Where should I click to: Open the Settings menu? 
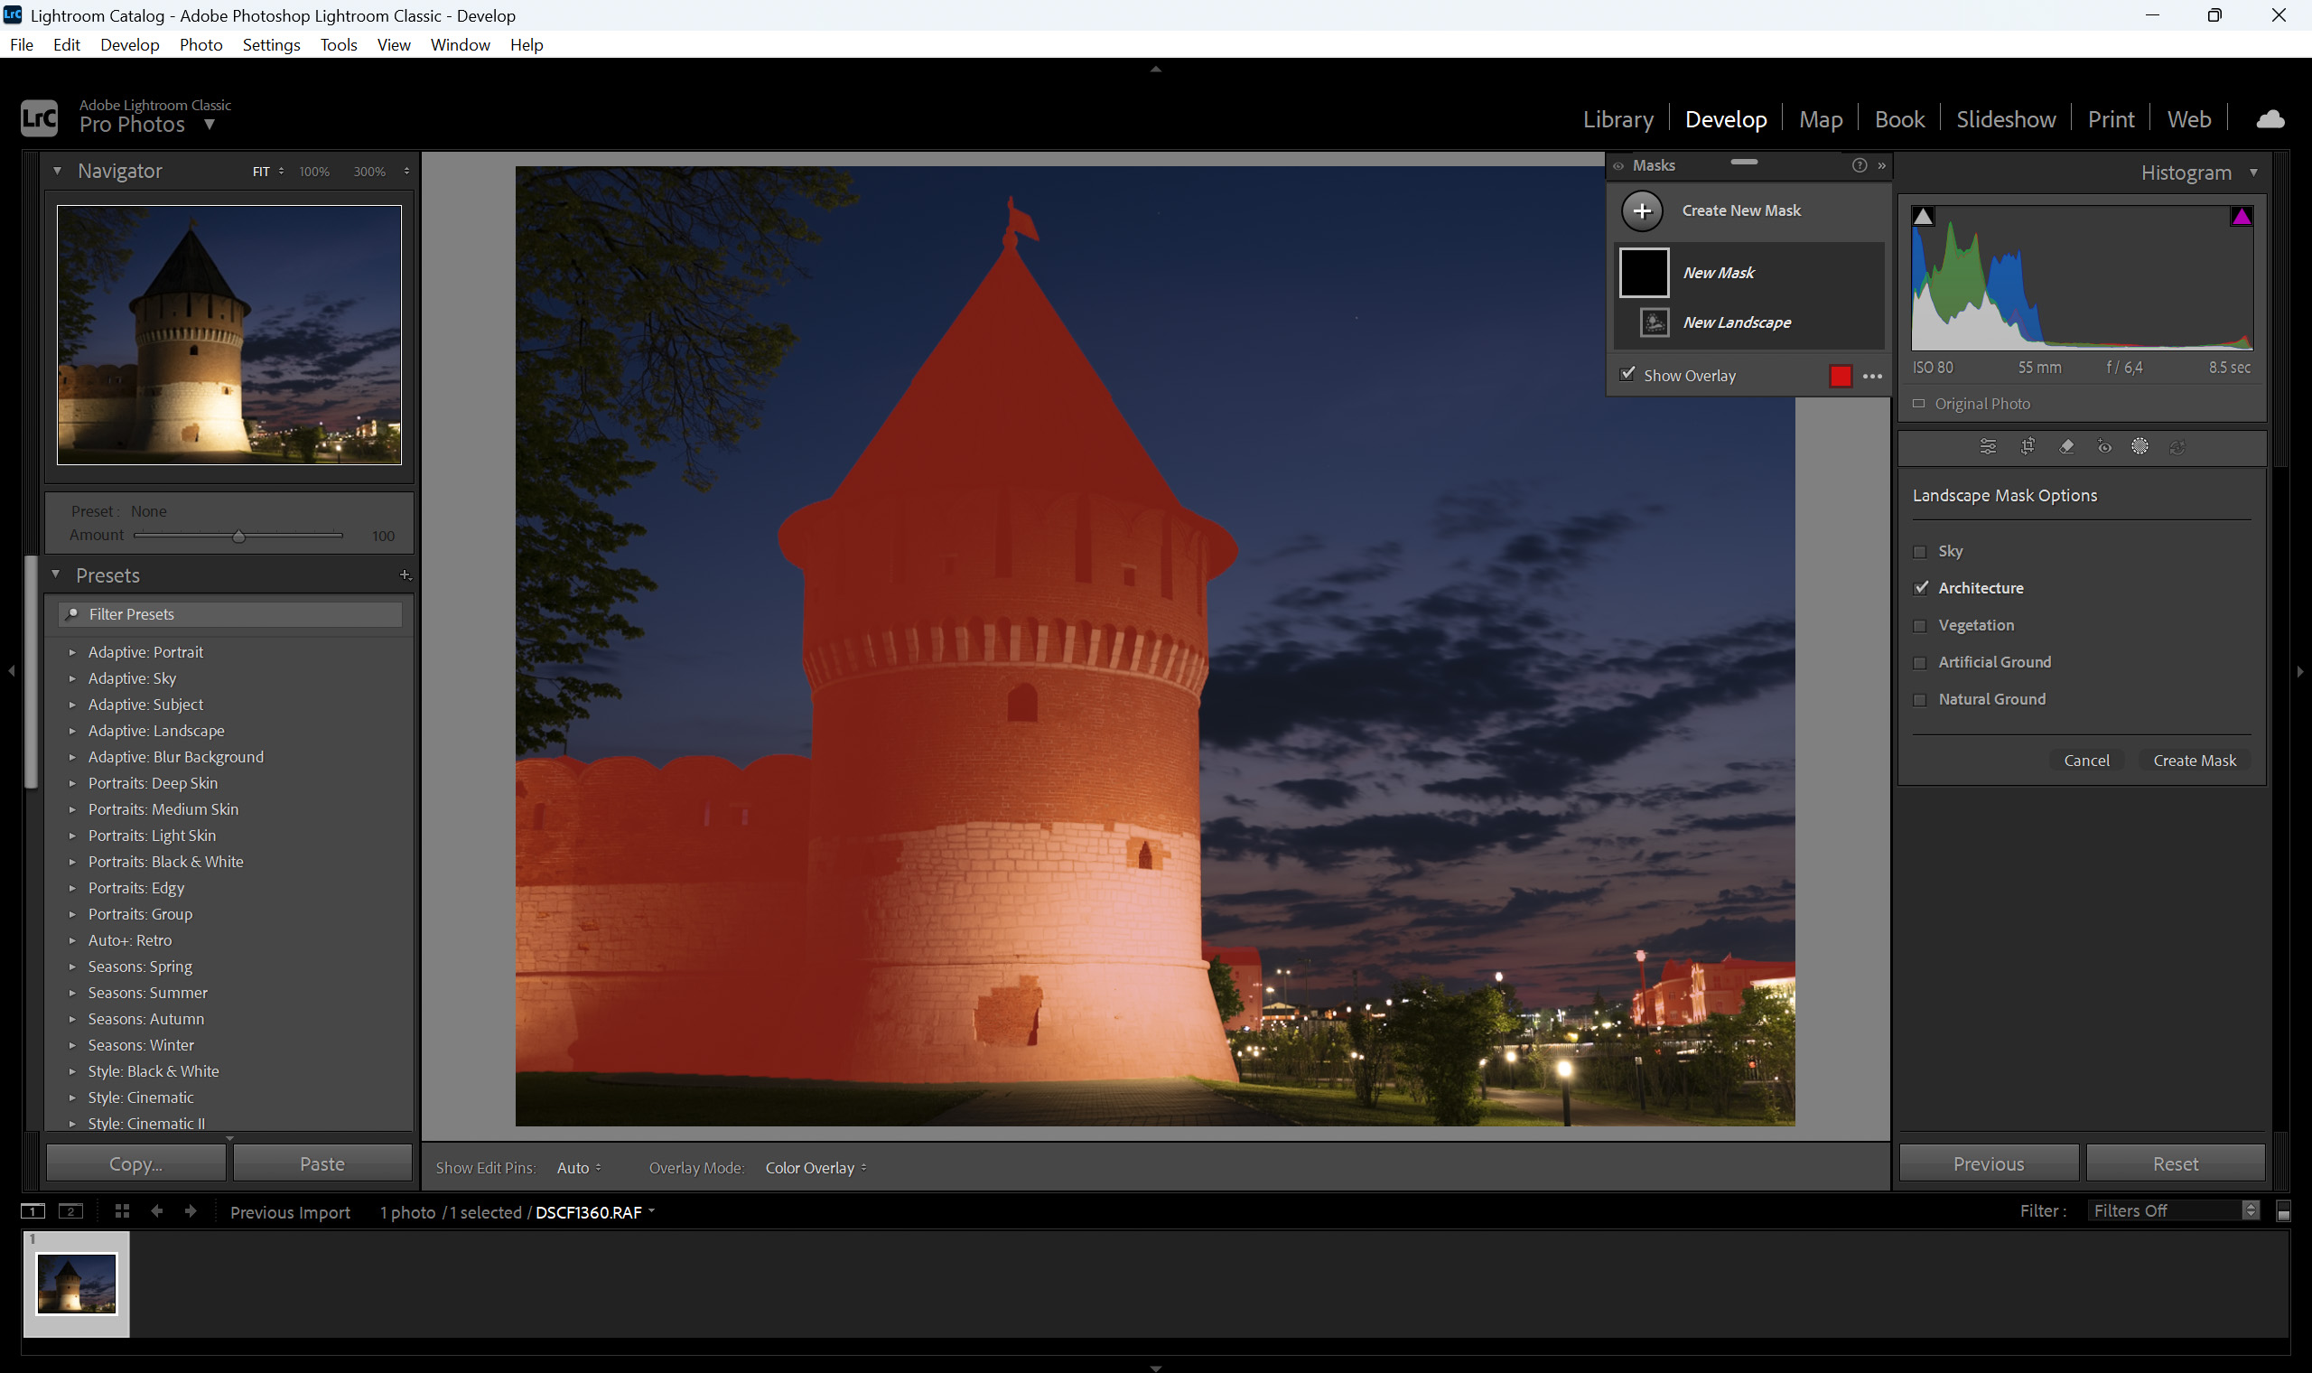271,44
